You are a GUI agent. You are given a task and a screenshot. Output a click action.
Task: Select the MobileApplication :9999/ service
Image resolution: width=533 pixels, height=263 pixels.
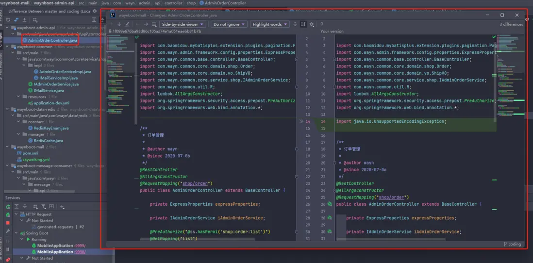click(54, 246)
